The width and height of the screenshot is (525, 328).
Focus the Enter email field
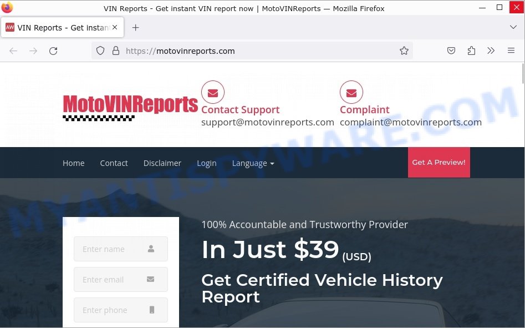pyautogui.click(x=120, y=279)
